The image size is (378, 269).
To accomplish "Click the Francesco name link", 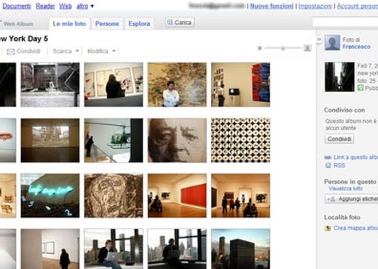I will 356,46.
